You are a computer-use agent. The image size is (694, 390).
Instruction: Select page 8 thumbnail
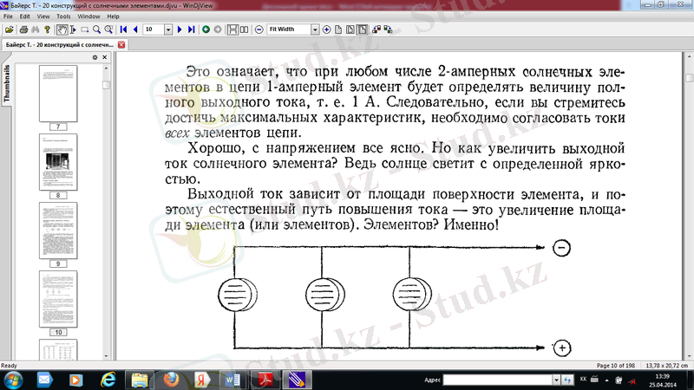59,164
